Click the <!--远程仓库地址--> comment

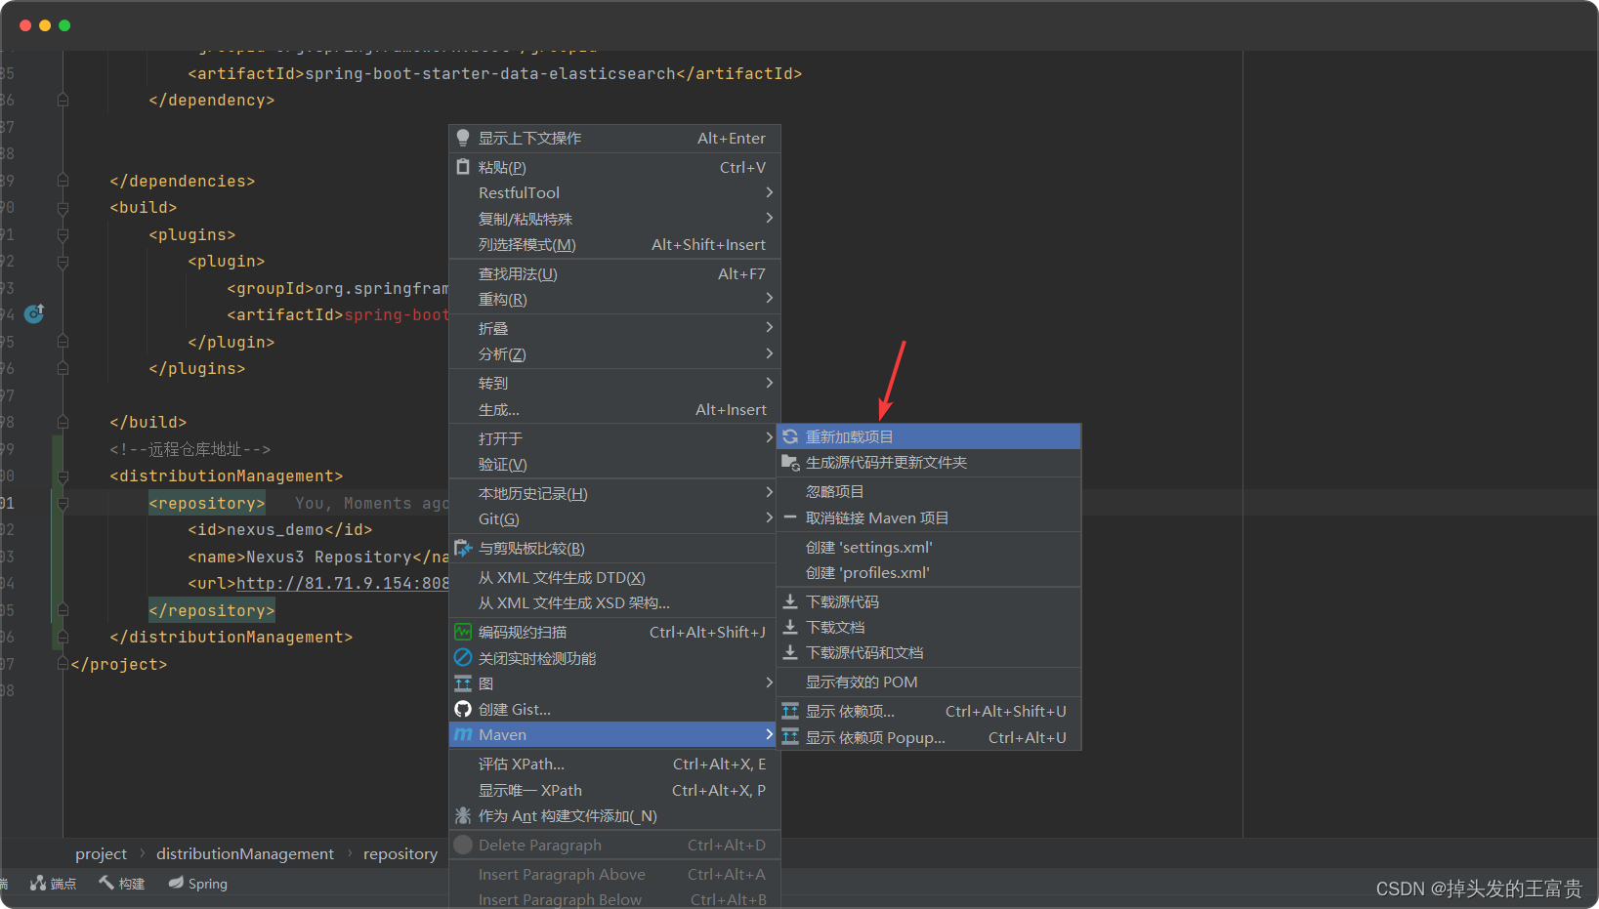point(190,449)
